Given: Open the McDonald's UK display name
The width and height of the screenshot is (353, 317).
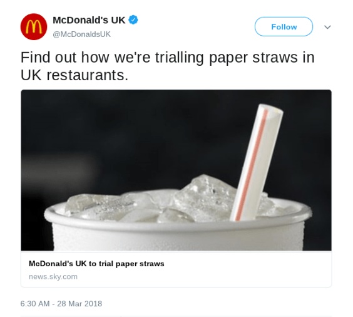Looking at the screenshot, I should [x=89, y=20].
